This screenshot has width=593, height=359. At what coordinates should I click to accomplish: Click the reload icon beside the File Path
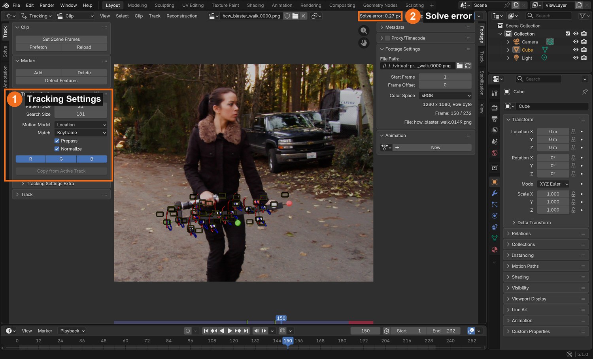pos(468,66)
